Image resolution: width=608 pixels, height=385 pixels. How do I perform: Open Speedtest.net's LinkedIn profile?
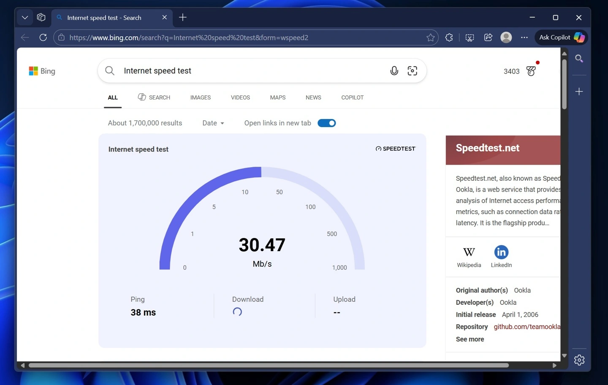point(501,256)
